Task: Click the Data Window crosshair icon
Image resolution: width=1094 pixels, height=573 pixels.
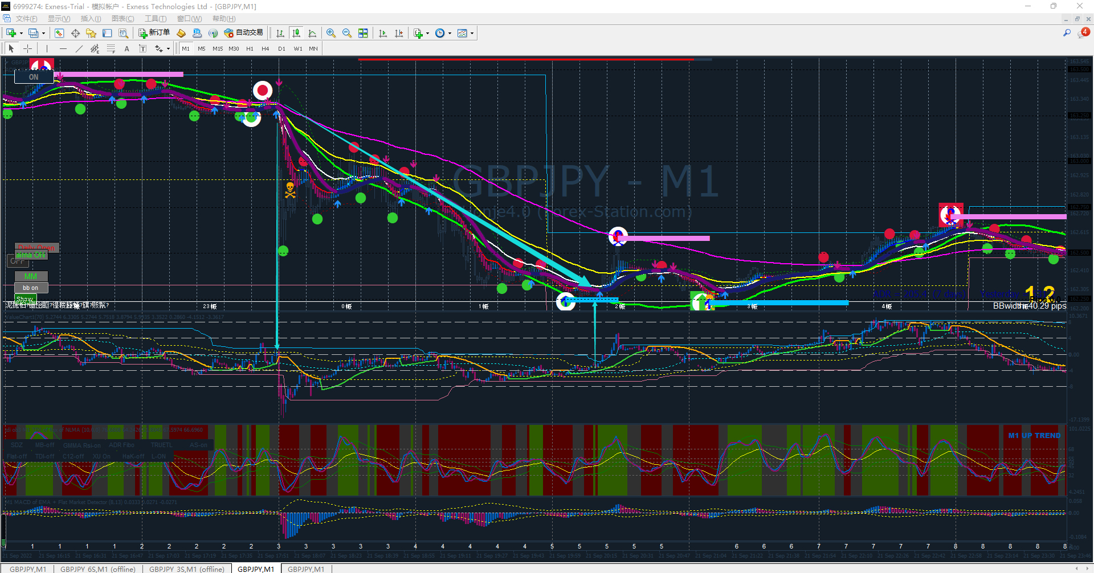Action: coord(75,33)
